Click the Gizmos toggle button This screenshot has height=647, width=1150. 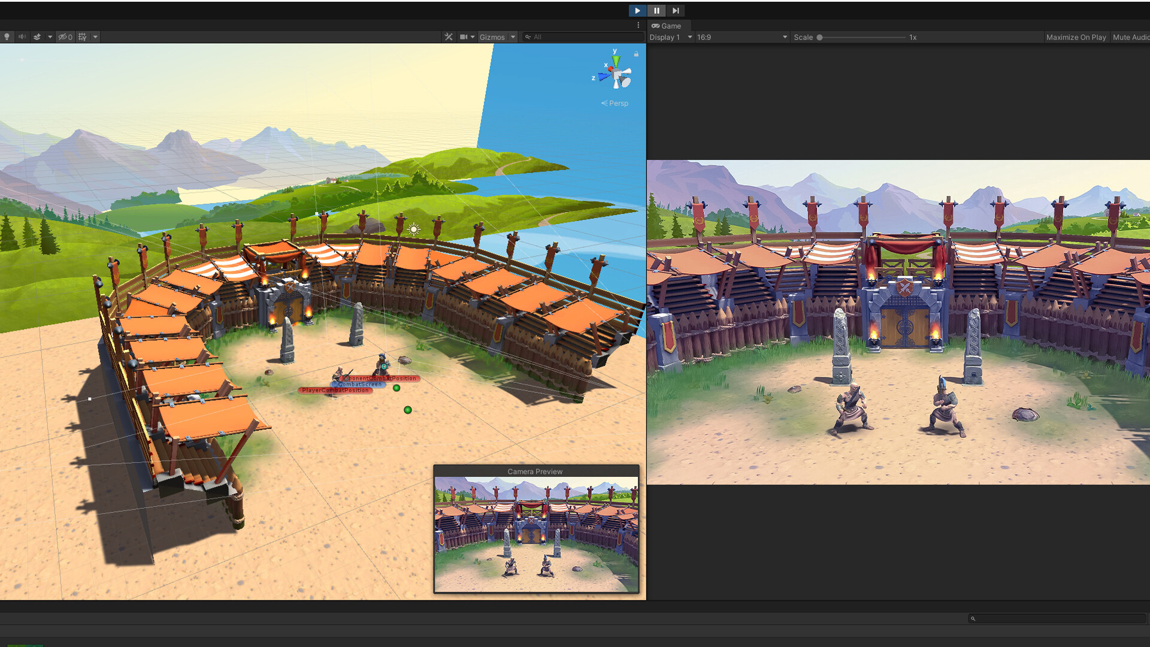492,37
